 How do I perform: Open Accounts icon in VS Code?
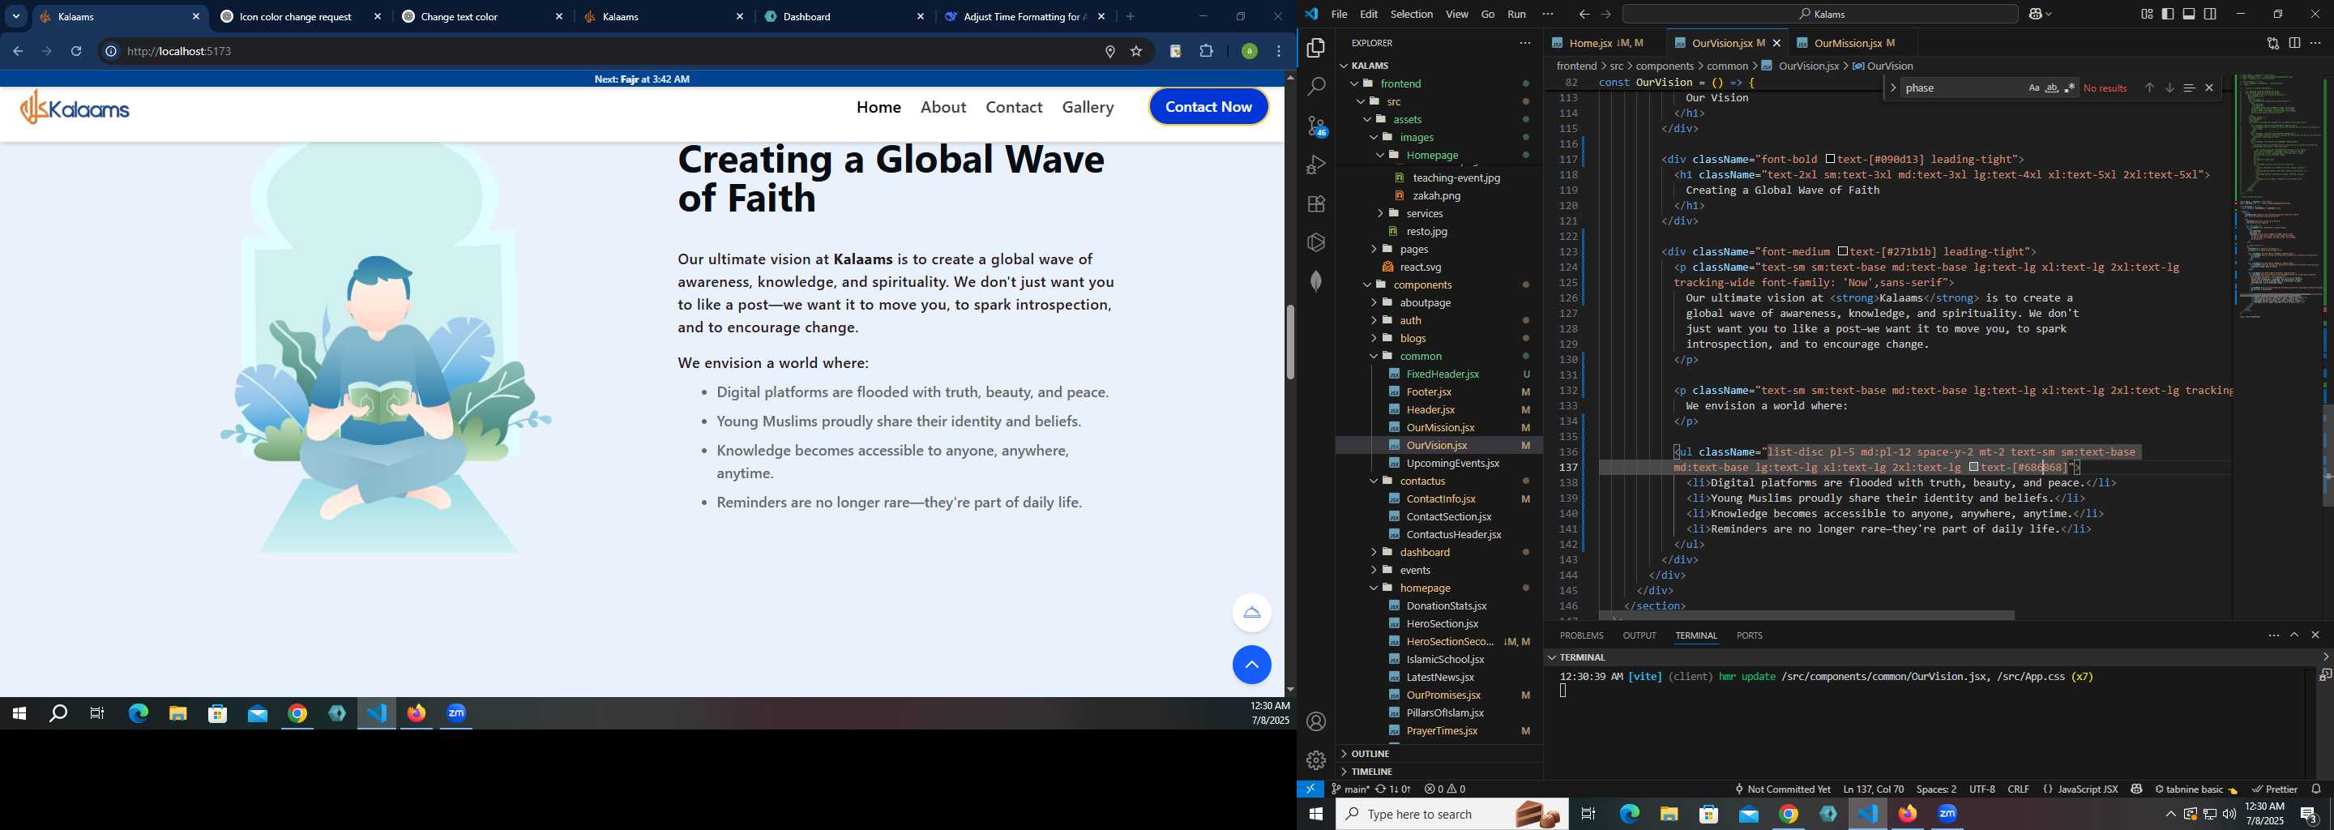[1315, 722]
